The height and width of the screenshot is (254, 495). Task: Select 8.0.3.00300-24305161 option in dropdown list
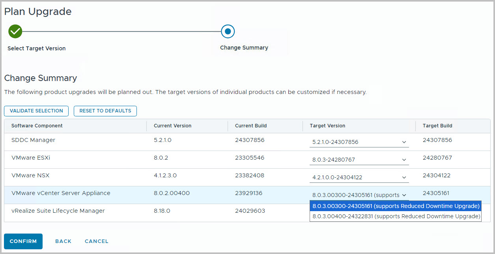tap(396, 206)
